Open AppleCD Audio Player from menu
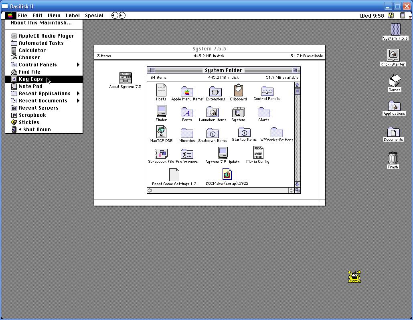The image size is (413, 320). [x=44, y=36]
